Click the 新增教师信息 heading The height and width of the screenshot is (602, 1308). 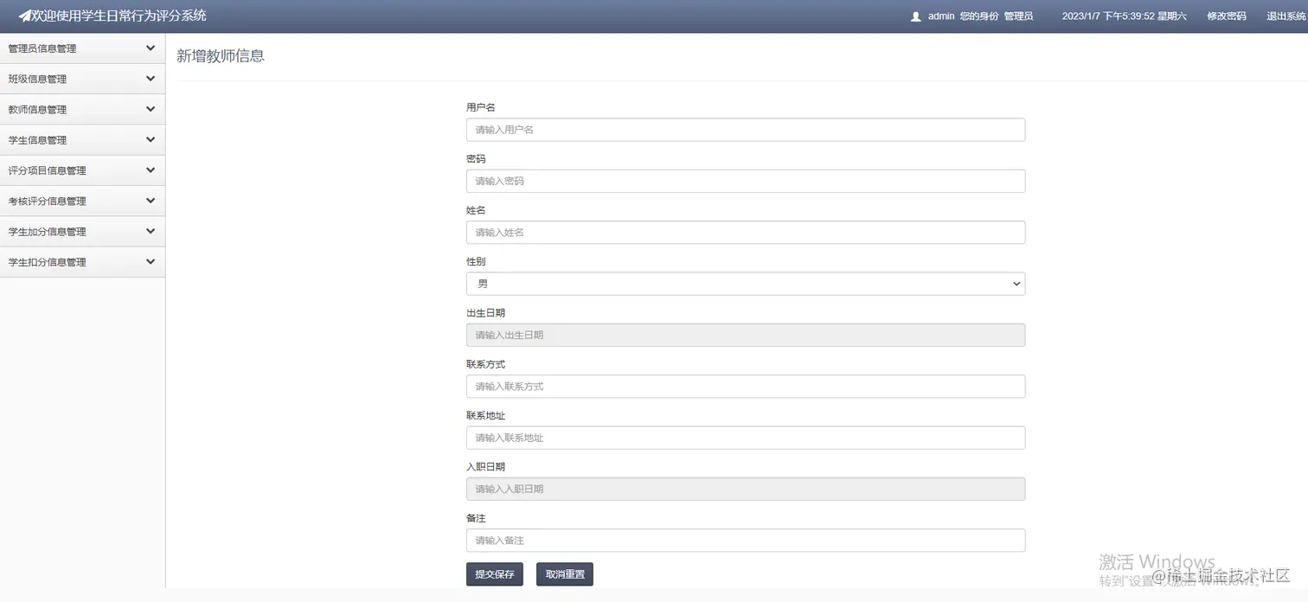[221, 56]
